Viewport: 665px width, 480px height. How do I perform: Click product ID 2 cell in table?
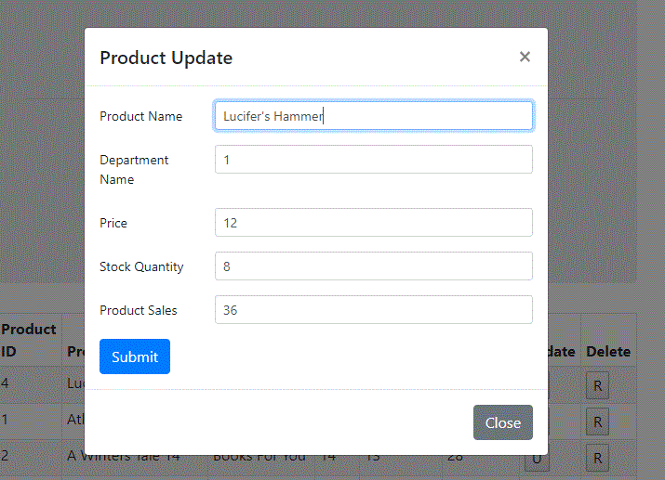coord(31,456)
